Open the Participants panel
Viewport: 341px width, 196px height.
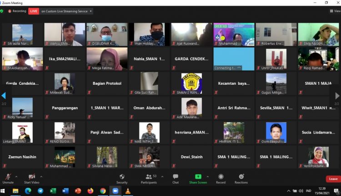pos(148,178)
